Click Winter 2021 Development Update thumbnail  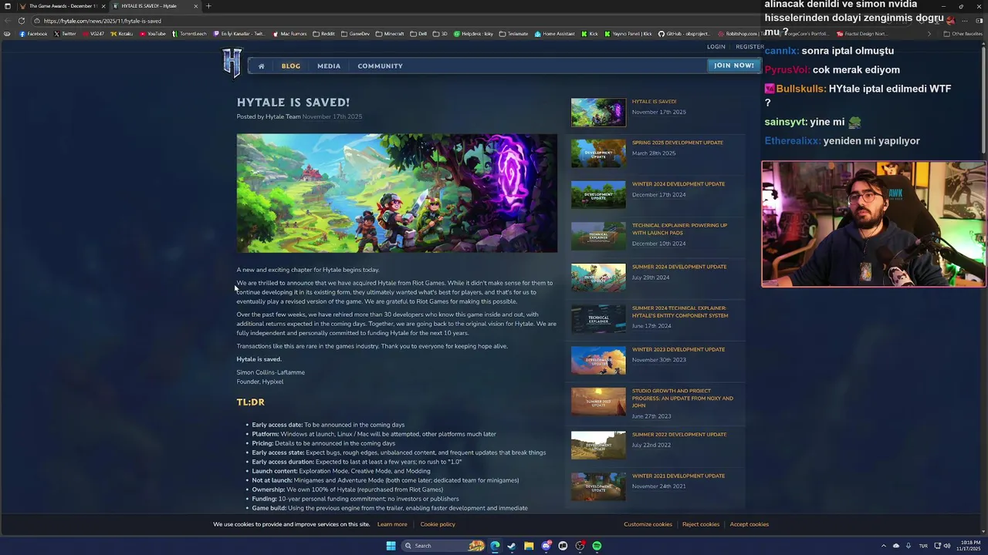point(598,486)
